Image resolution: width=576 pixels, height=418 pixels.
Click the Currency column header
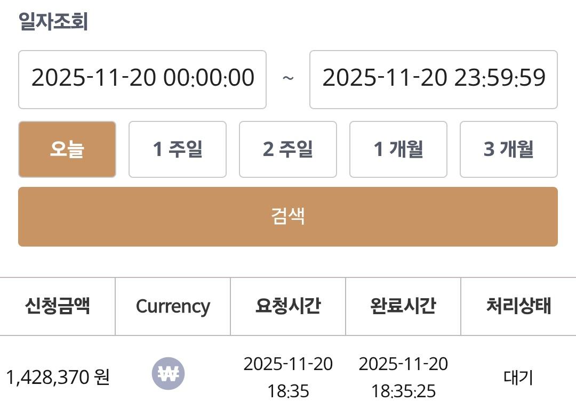click(x=173, y=306)
